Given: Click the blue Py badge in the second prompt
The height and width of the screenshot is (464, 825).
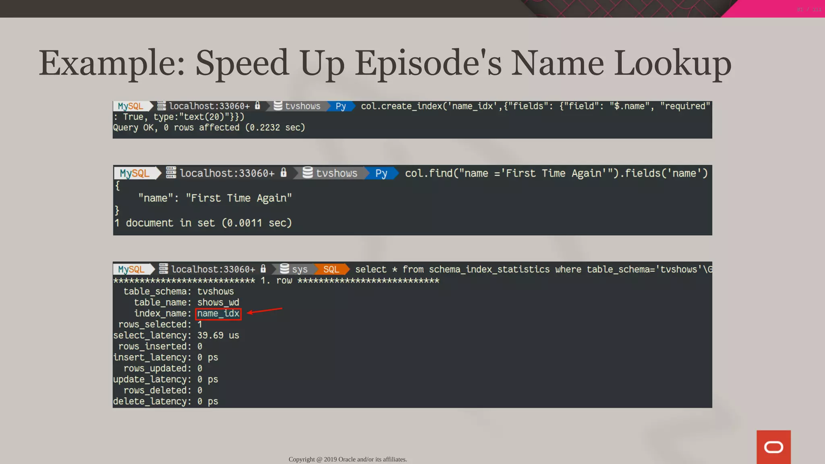Looking at the screenshot, I should [381, 173].
